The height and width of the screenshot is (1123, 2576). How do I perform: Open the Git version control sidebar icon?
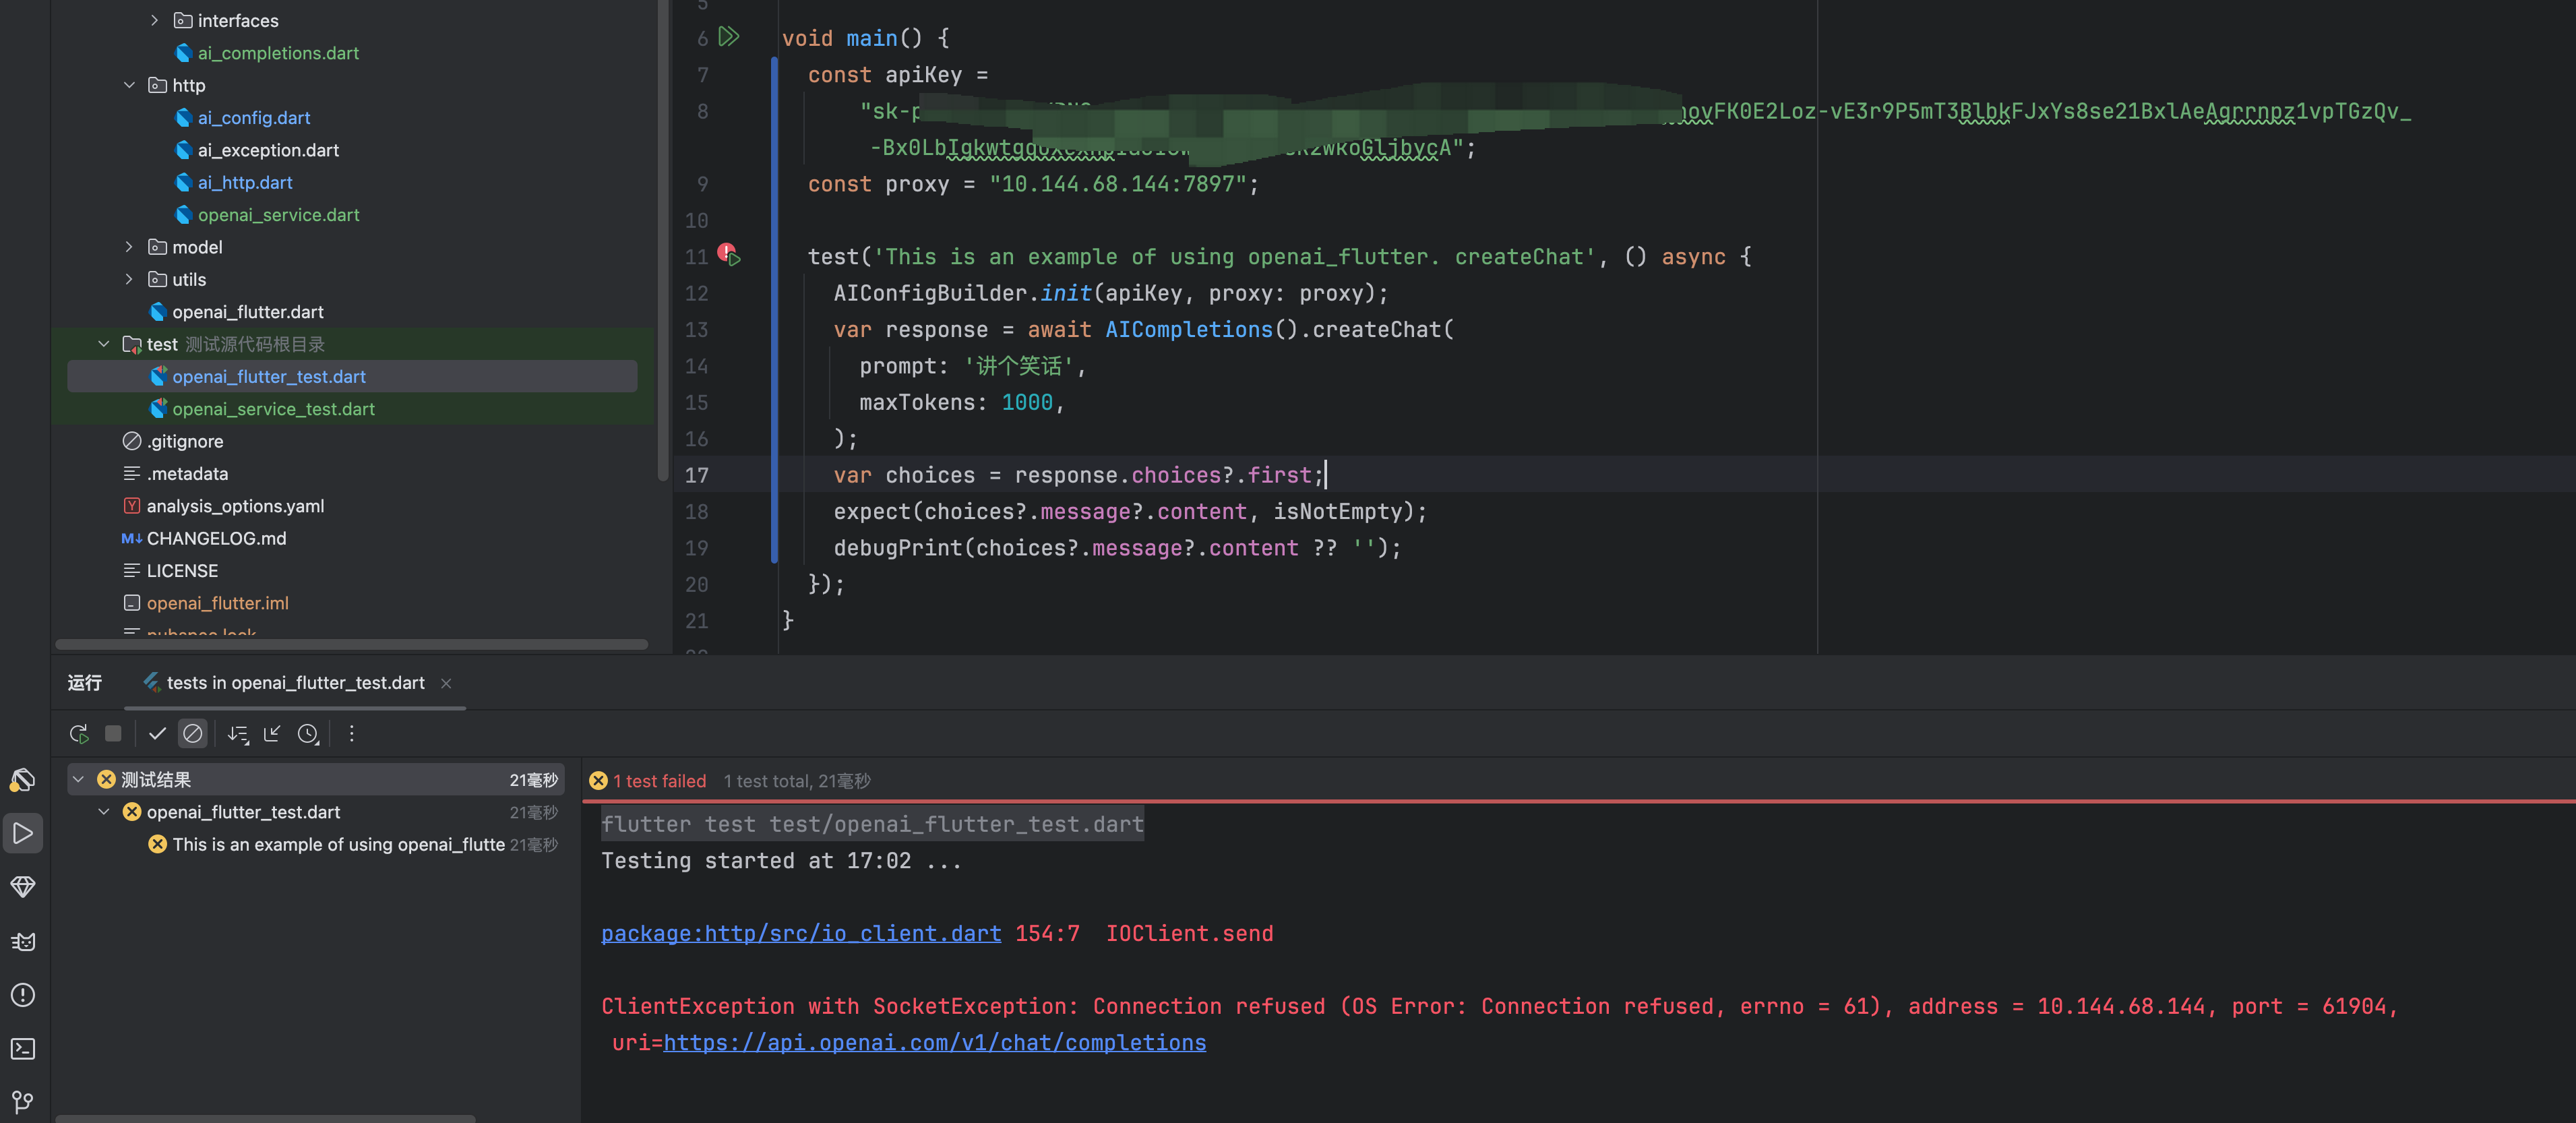coord(23,1101)
